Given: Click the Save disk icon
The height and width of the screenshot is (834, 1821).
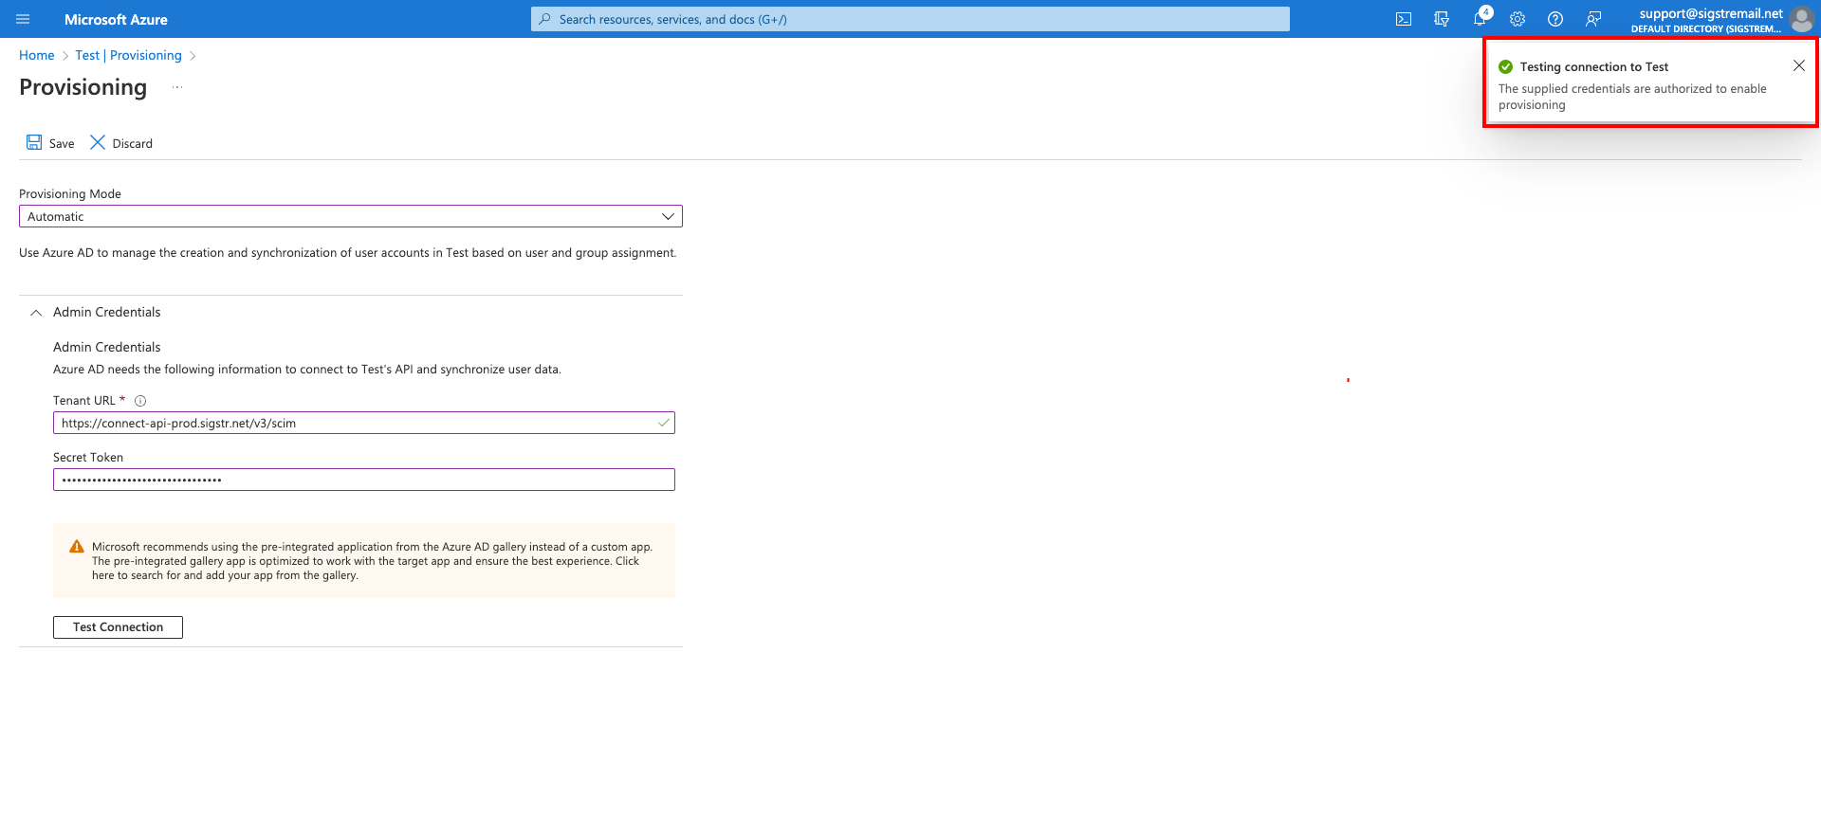Looking at the screenshot, I should 34,142.
